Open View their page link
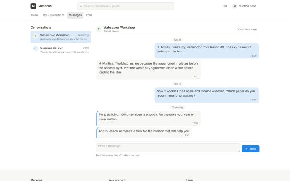Image resolution: width=290 pixels, height=181 pixels. [x=247, y=29]
